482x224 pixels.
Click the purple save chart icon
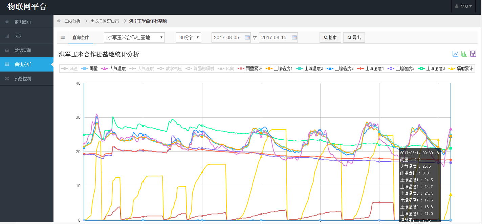[473, 54]
